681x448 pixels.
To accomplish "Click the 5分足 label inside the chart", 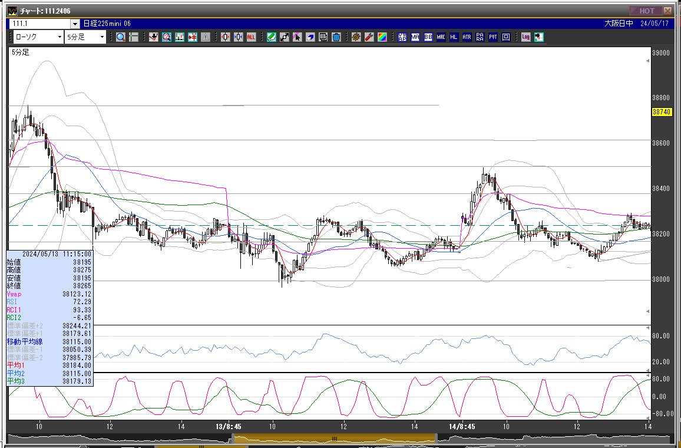I will coord(21,52).
